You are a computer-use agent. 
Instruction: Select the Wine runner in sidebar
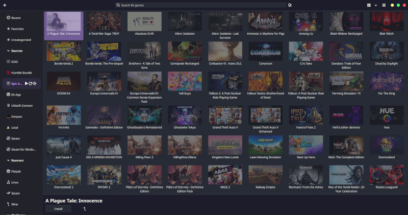(x=21, y=204)
